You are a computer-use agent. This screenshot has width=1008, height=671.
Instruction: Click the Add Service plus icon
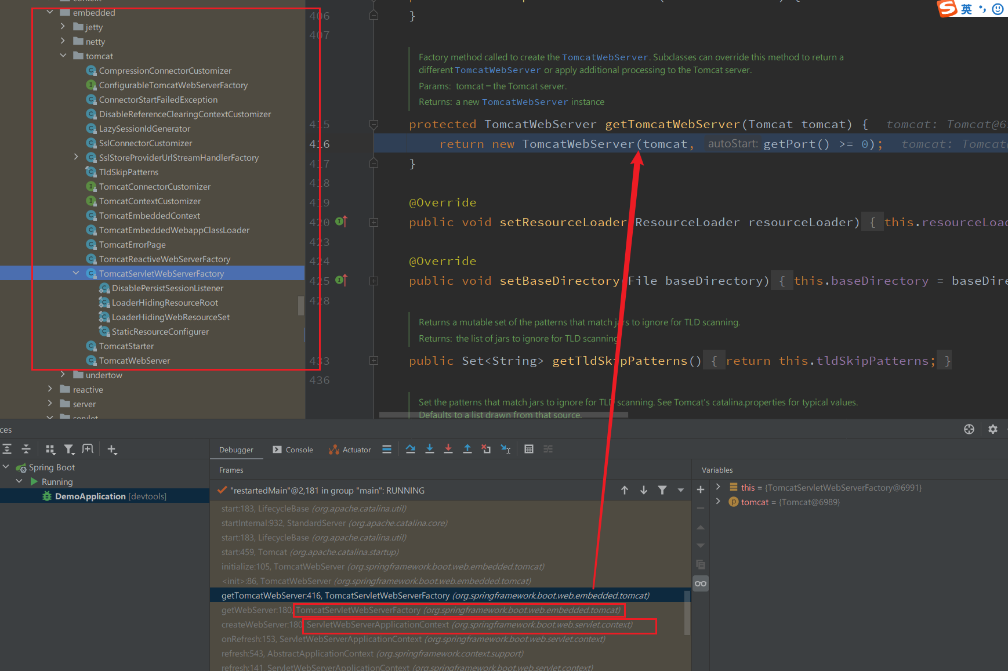coord(113,449)
